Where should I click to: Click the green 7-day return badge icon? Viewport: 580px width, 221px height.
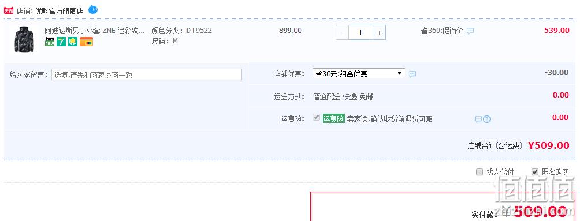(61, 42)
